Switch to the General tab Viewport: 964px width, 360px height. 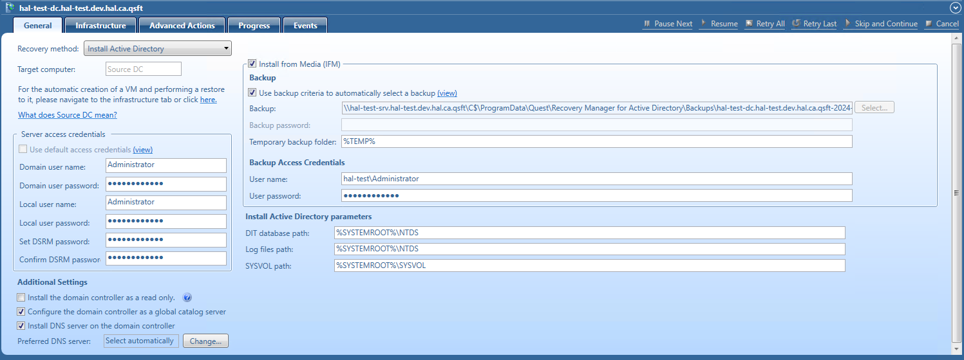[37, 25]
